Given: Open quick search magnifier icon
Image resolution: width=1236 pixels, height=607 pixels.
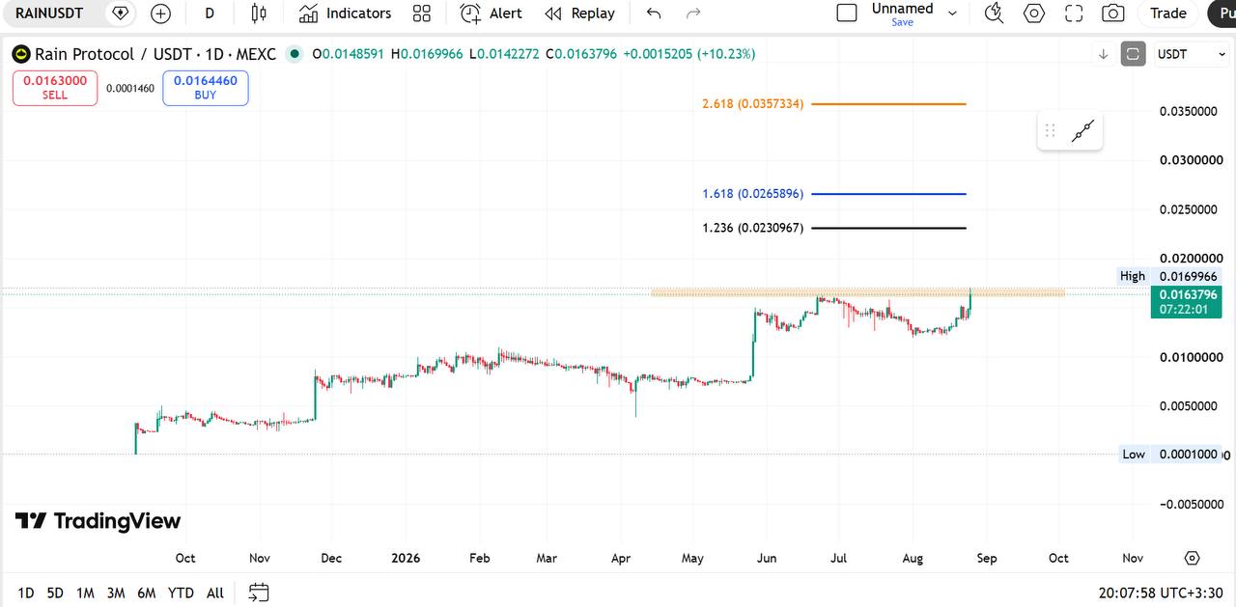Looking at the screenshot, I should [994, 14].
